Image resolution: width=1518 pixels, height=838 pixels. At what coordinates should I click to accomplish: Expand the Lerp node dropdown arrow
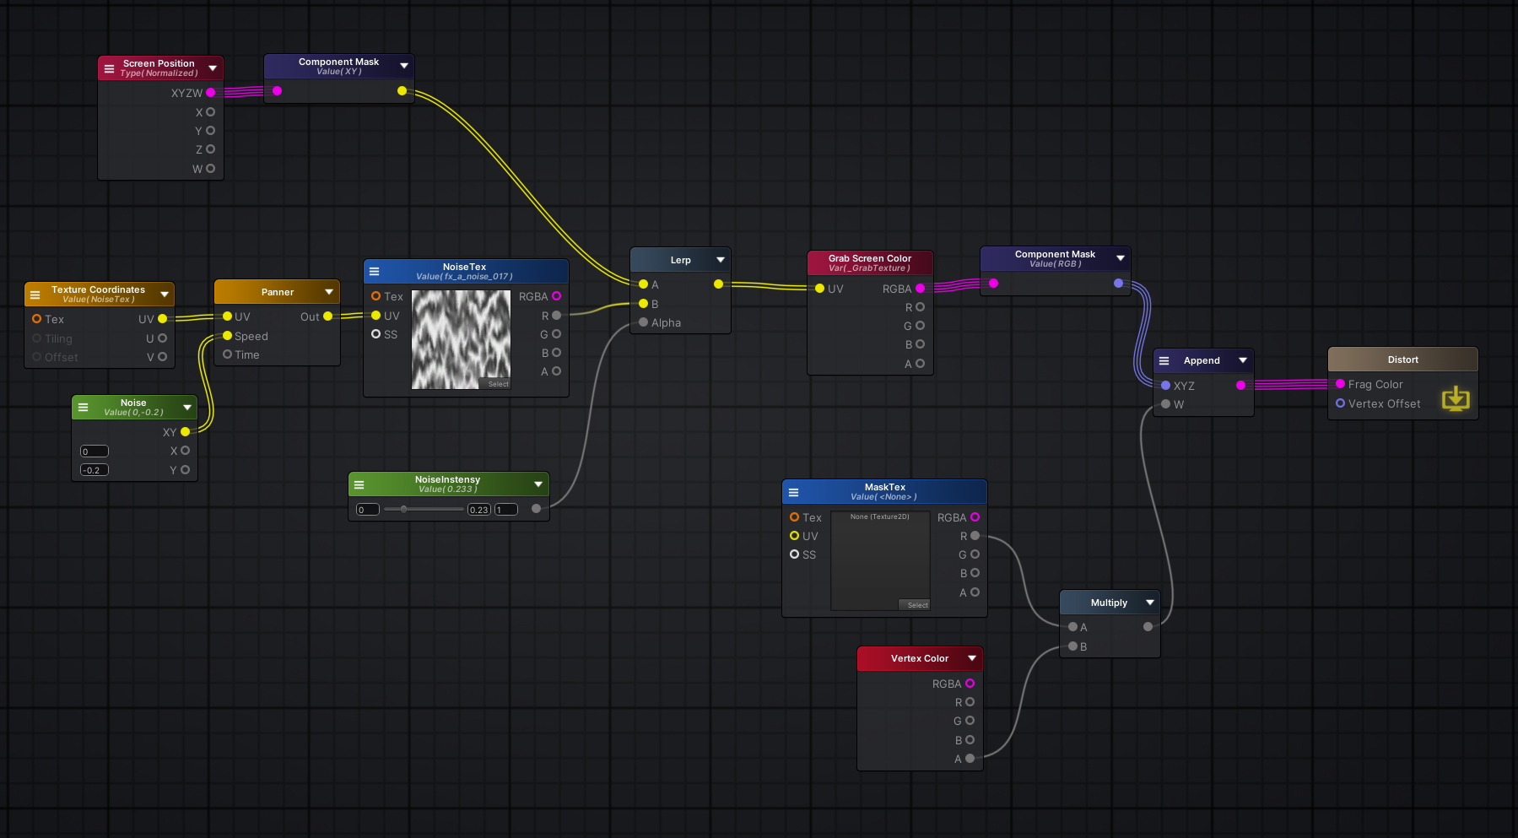(x=720, y=260)
